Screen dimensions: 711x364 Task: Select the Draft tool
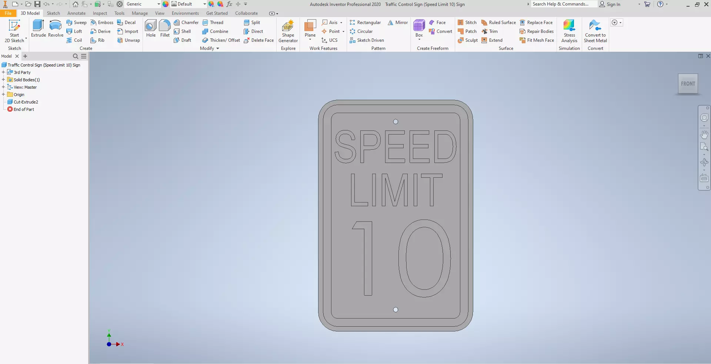[182, 40]
